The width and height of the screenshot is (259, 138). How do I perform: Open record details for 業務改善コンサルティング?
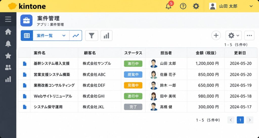pyautogui.click(x=25, y=85)
